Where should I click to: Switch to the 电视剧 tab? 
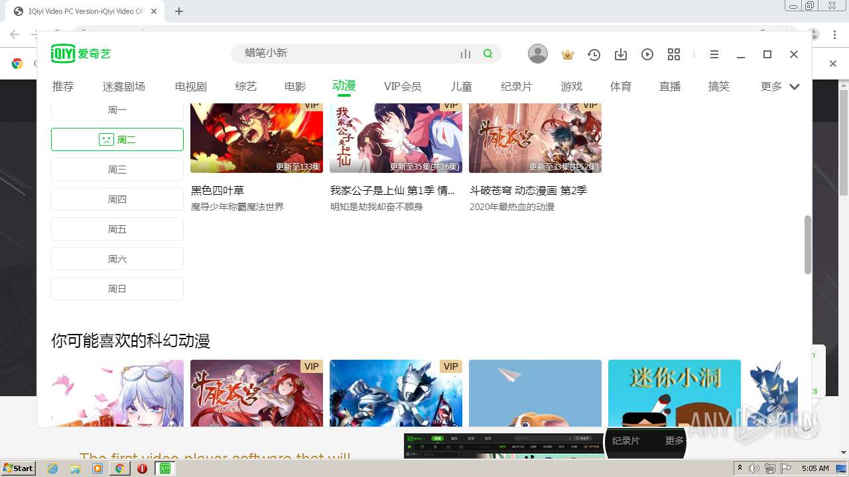[191, 87]
